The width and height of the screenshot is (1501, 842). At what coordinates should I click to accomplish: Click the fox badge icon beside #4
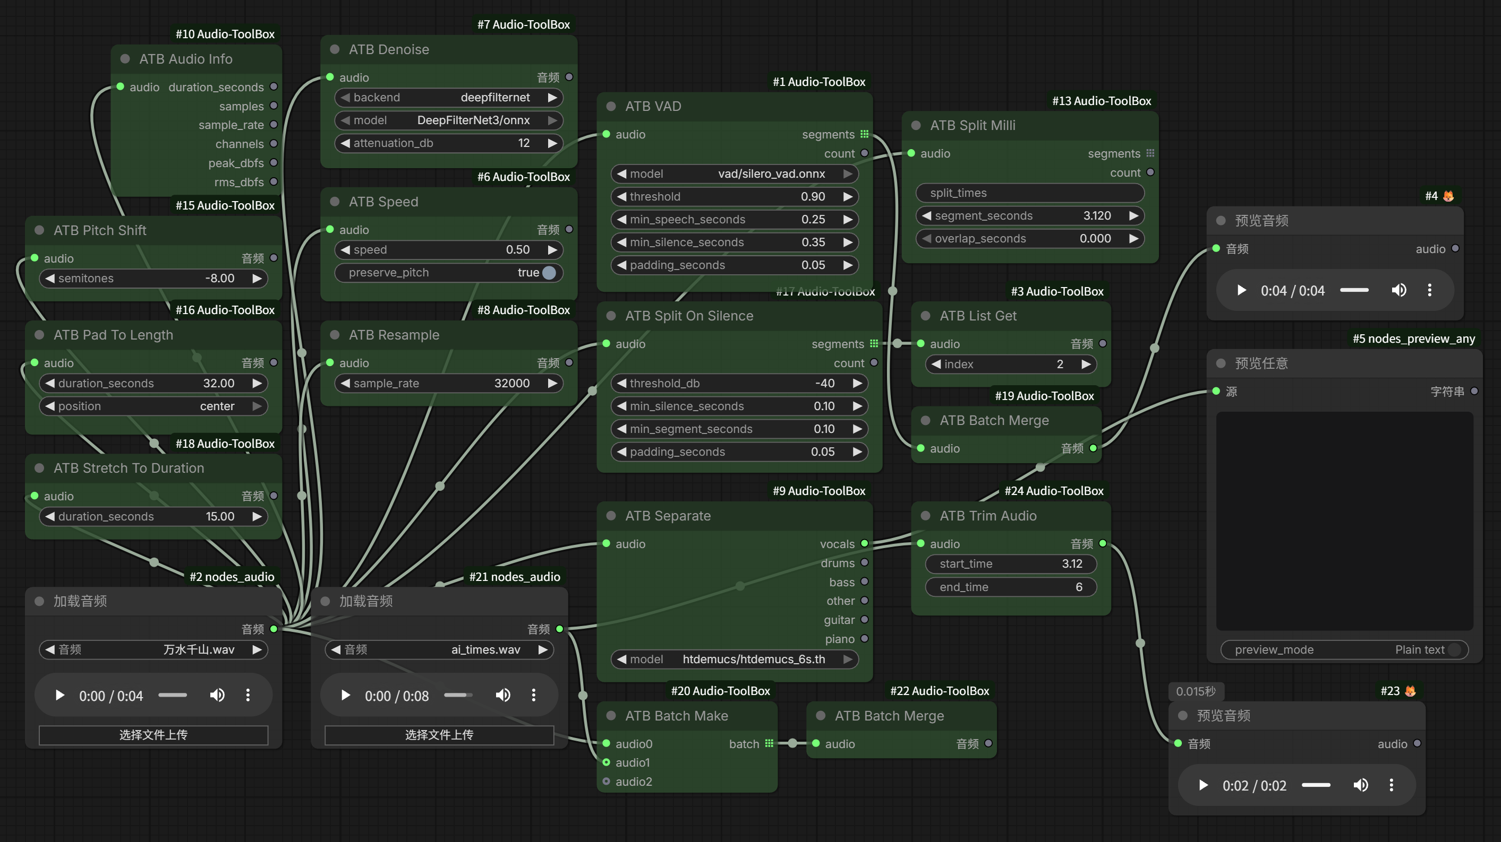click(x=1448, y=196)
